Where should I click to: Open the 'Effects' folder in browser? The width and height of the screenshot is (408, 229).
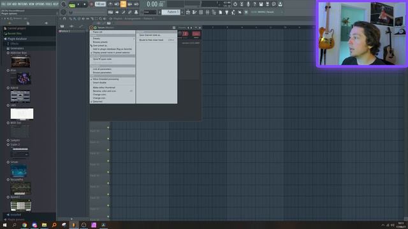[x=14, y=44]
